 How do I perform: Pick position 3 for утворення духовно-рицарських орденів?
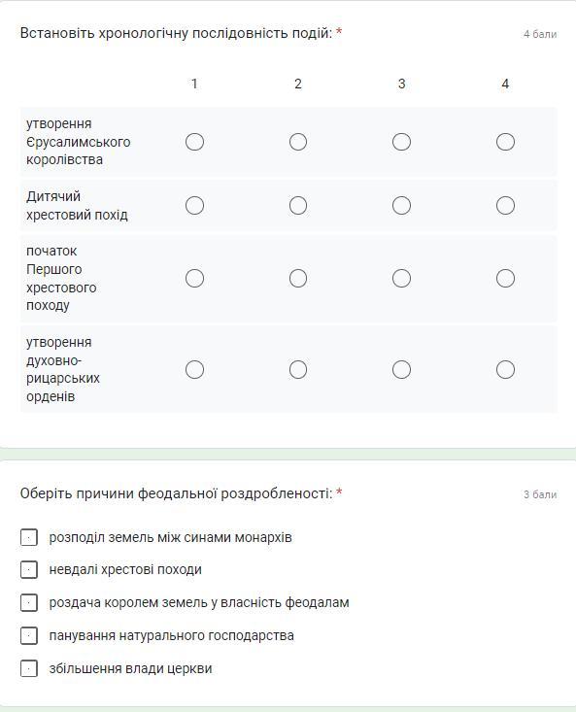tap(402, 369)
